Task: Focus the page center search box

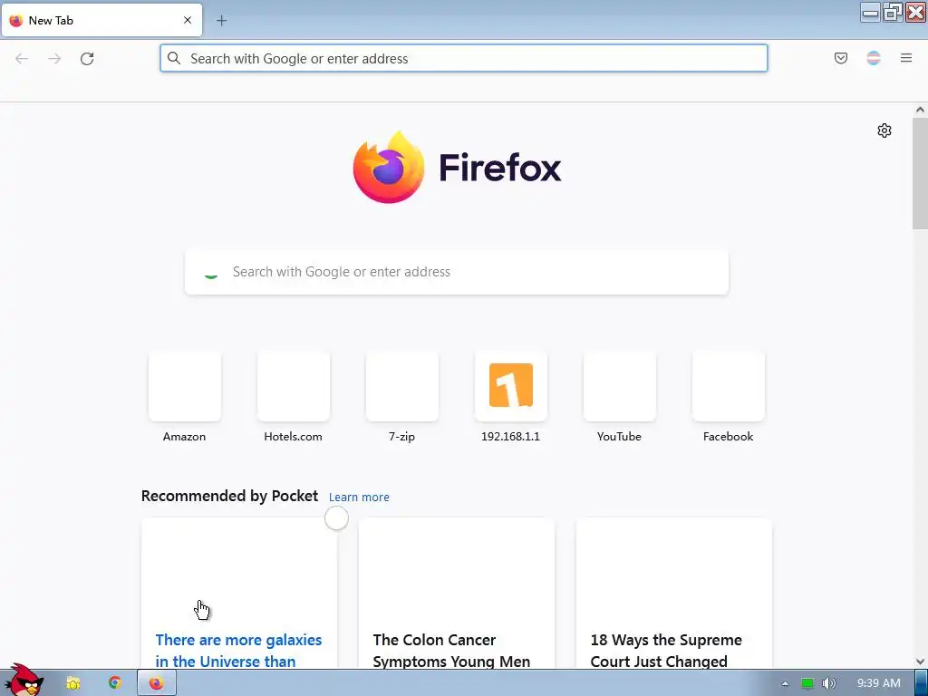Action: click(457, 272)
